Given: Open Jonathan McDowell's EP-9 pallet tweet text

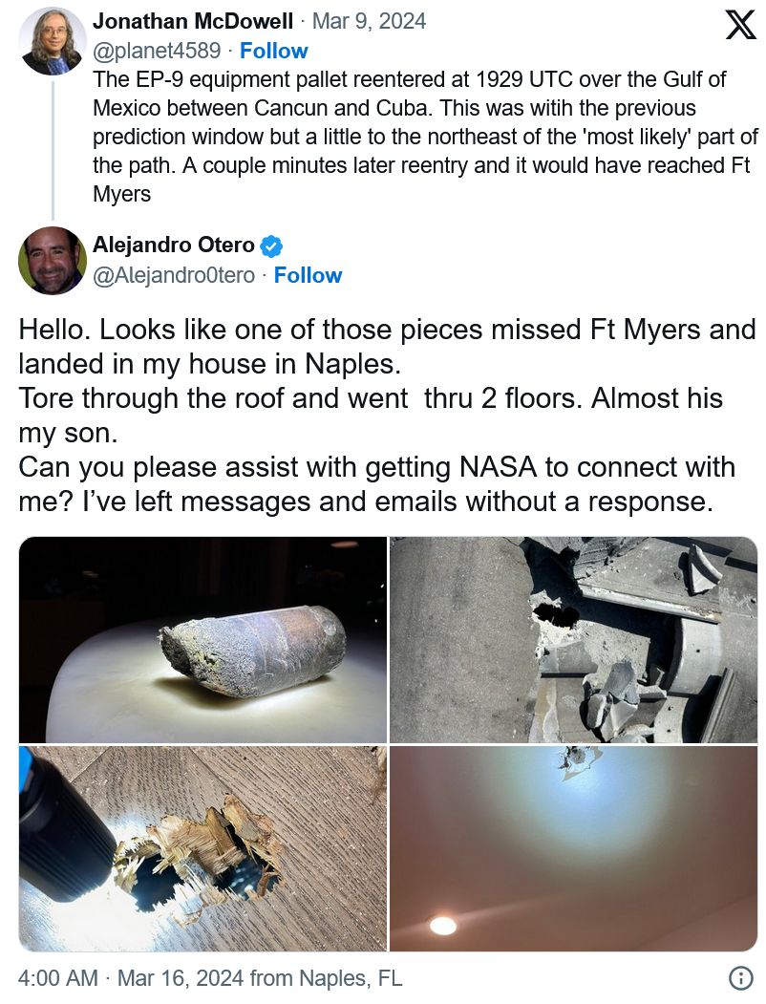Looking at the screenshot, I should coord(425,137).
